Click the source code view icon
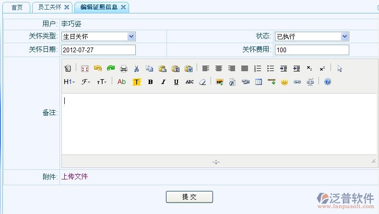Viewport: 379px width, 214px height. [x=68, y=69]
